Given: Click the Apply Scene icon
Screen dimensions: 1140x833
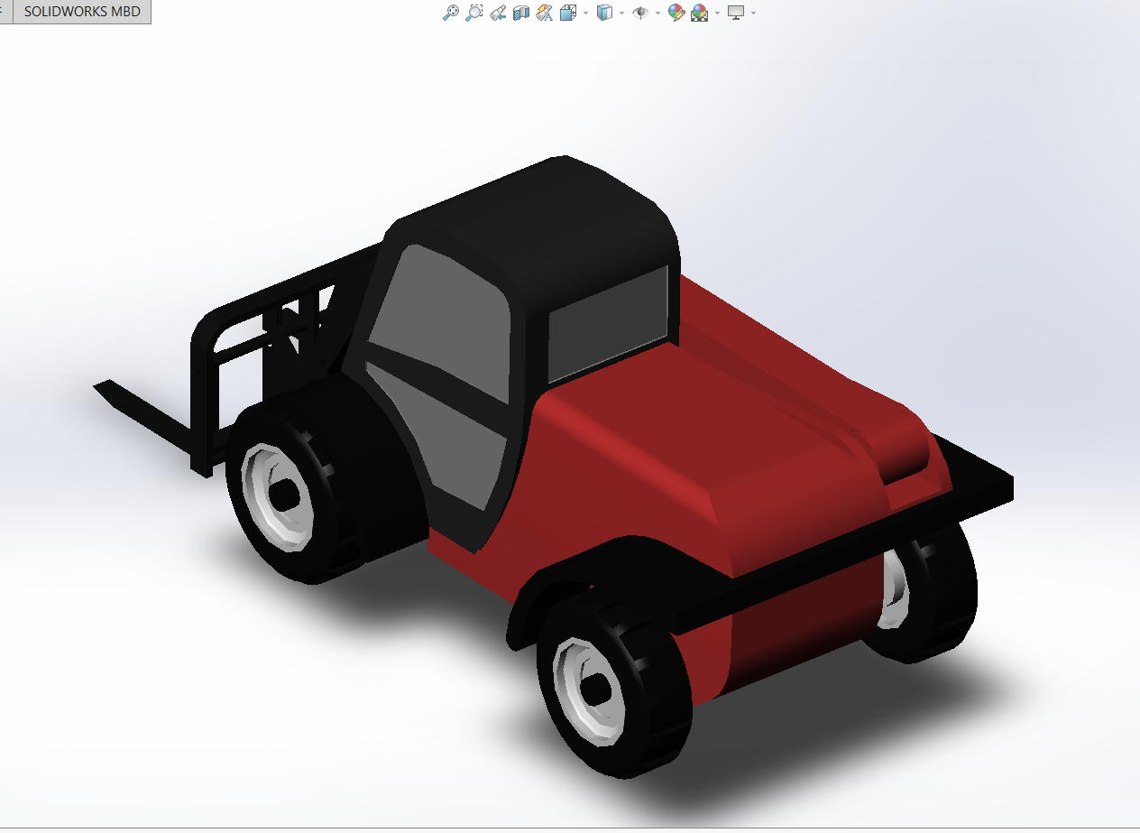Looking at the screenshot, I should point(700,13).
